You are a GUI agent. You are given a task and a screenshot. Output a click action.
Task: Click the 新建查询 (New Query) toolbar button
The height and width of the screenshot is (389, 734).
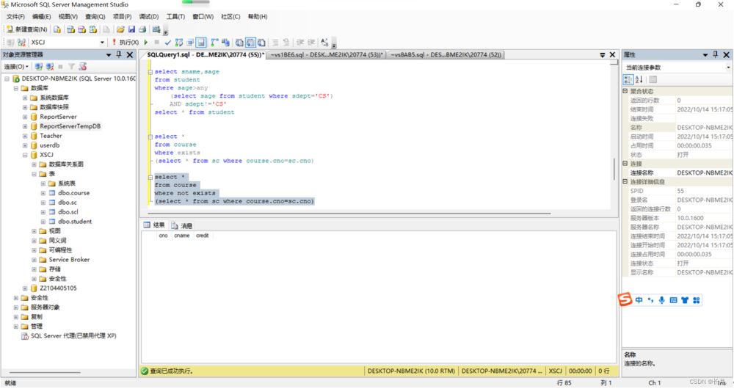tap(27, 30)
